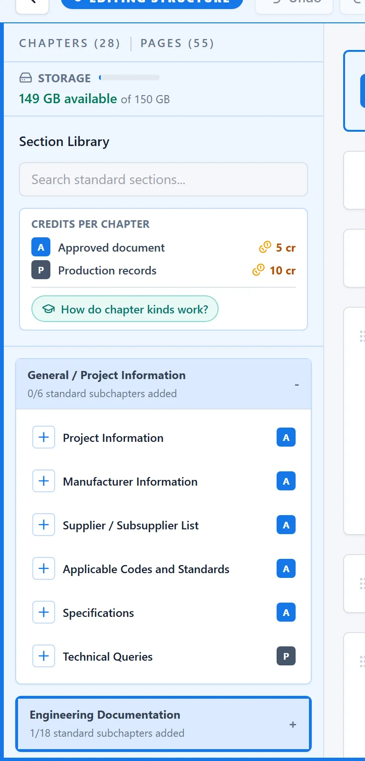Click the Section Library heading
Viewport: 365px width, 761px height.
point(64,142)
